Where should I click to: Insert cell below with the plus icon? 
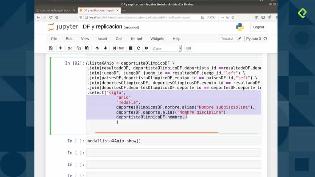60,48
